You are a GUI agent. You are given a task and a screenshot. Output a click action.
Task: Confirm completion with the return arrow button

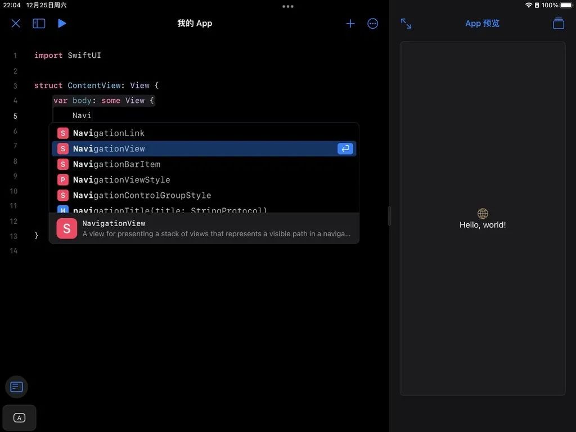[345, 148]
